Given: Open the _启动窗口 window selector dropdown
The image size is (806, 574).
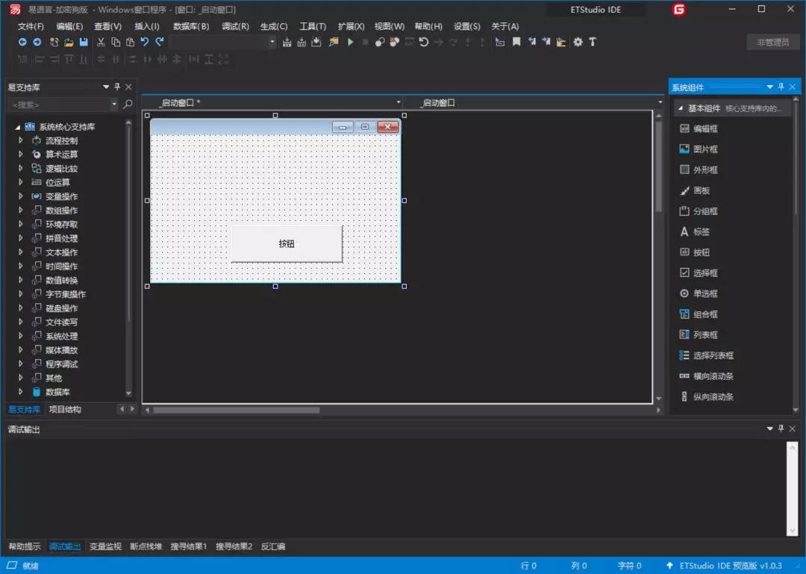Looking at the screenshot, I should coord(398,102).
